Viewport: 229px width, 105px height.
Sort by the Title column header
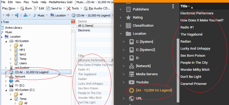(x=184, y=6)
